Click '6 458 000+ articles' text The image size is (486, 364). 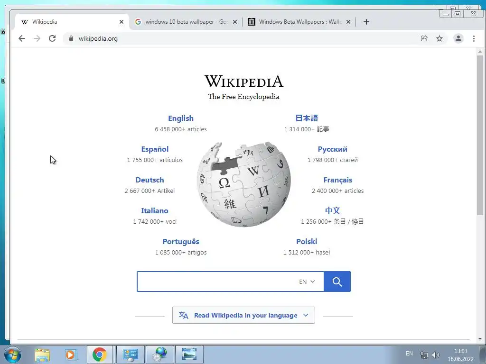tap(181, 129)
